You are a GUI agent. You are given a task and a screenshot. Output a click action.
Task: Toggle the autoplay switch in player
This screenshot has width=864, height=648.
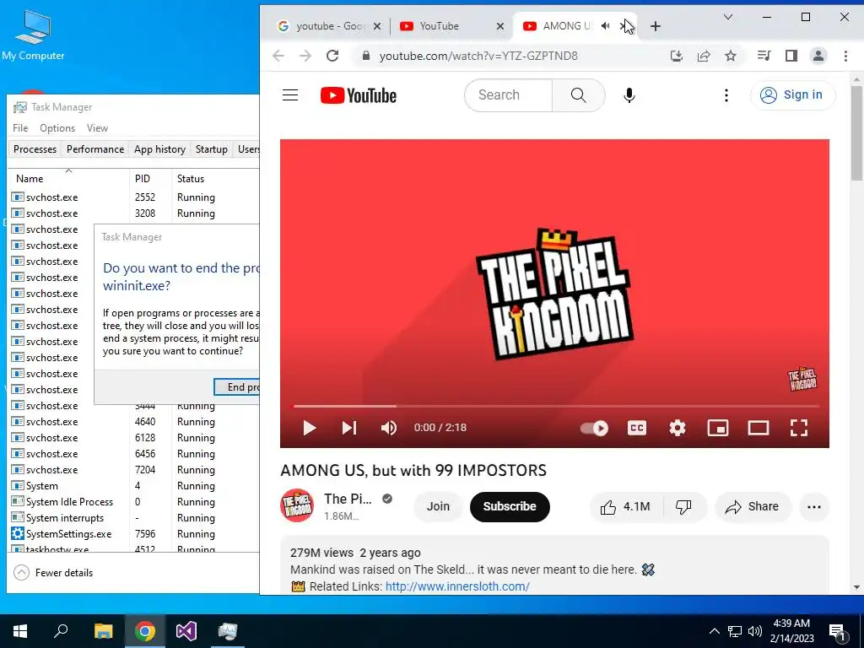[x=594, y=428]
